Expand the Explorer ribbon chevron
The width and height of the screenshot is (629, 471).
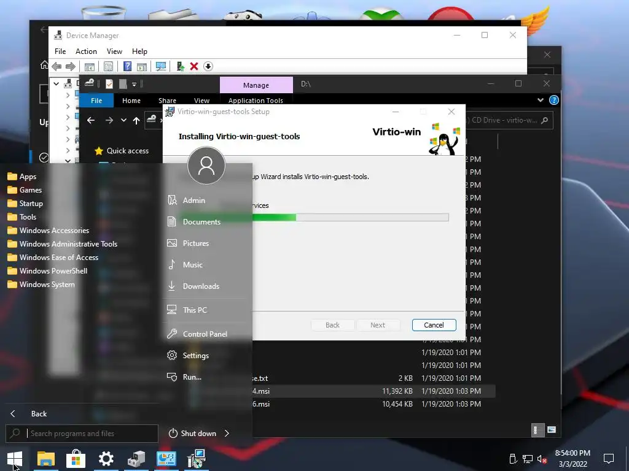click(541, 100)
